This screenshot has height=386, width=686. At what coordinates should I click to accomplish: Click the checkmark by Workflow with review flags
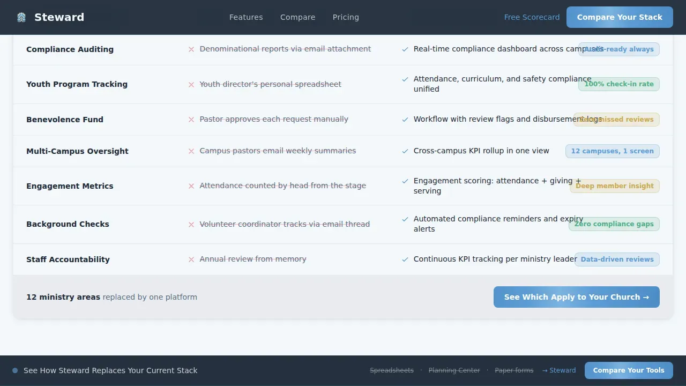(x=405, y=120)
